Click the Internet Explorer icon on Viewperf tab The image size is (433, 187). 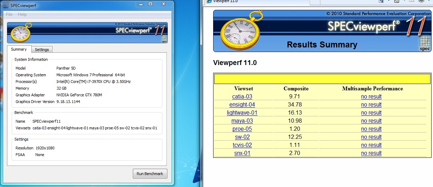point(209,1)
